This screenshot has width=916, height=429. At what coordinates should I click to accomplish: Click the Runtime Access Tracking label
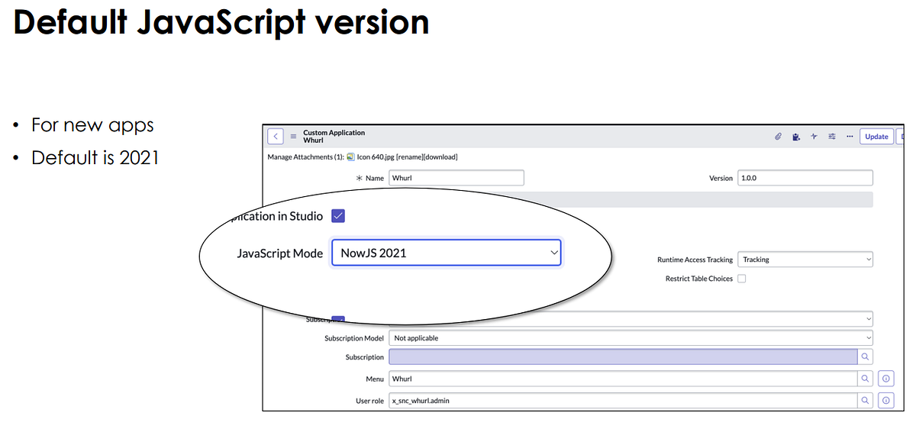[x=695, y=260]
